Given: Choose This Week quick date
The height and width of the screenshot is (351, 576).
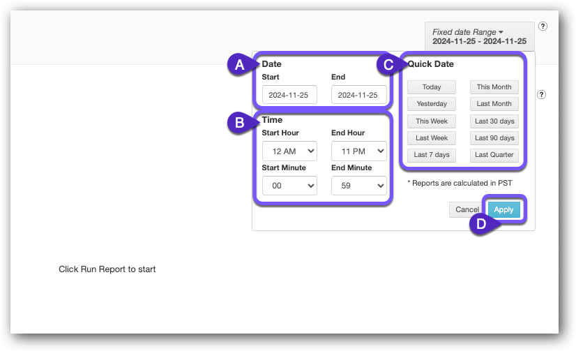Looking at the screenshot, I should [432, 121].
